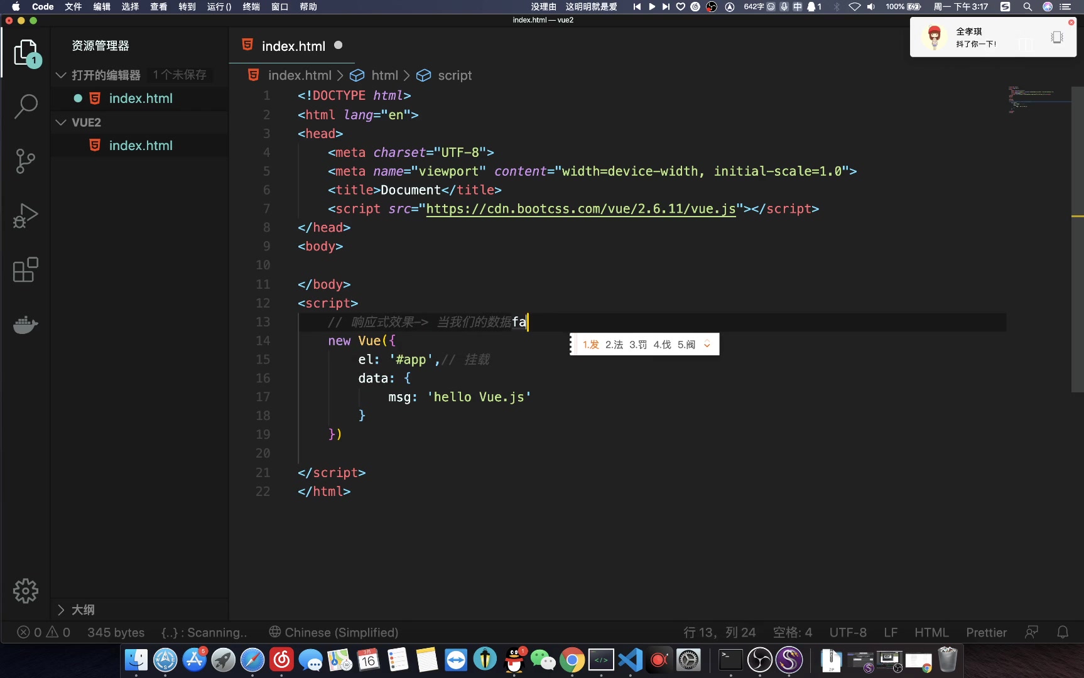Select the index.html editor tab
The image size is (1084, 678).
[293, 46]
